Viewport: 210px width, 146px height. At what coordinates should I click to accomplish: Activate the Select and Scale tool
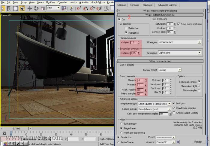[x=42, y=8]
